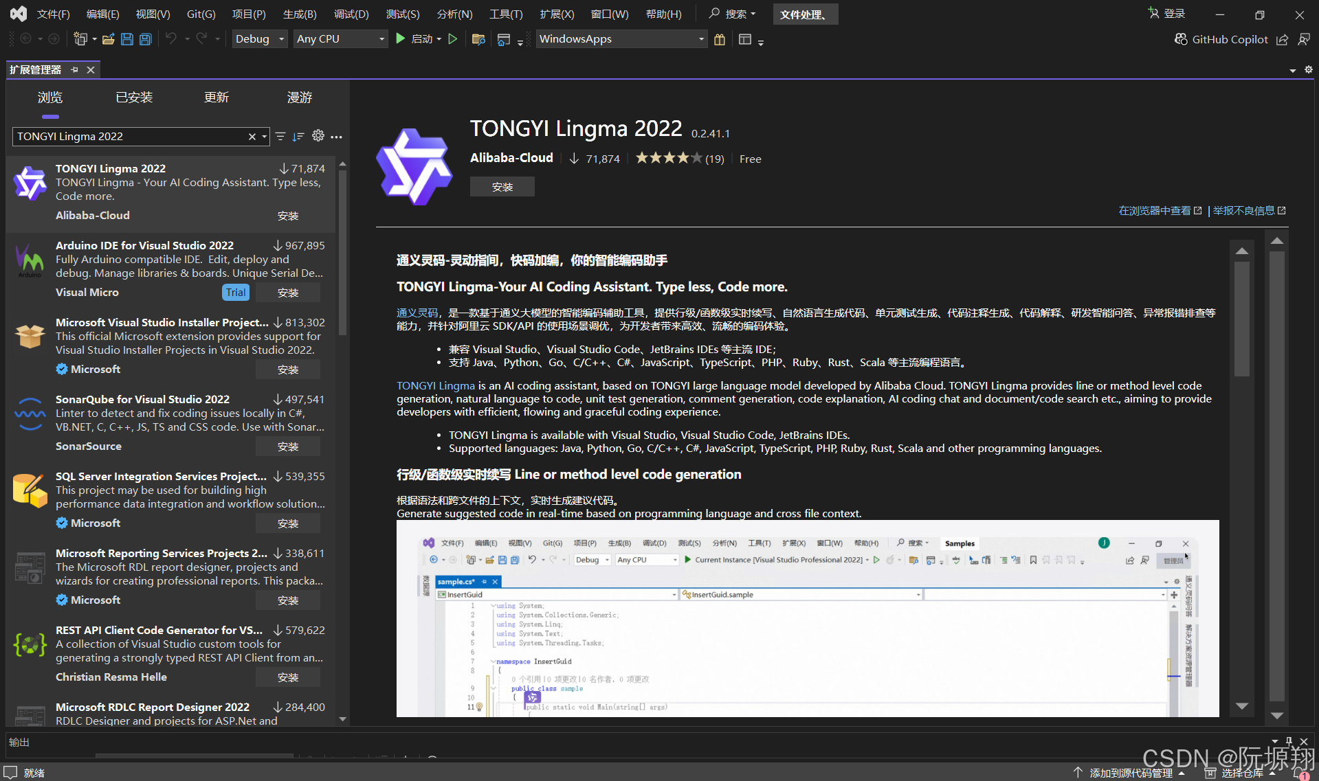The image size is (1319, 781).
Task: Click the 搜索 box in title bar
Action: (x=733, y=14)
